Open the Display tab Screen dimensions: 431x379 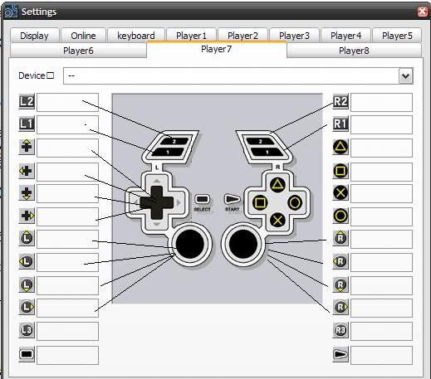[x=35, y=35]
